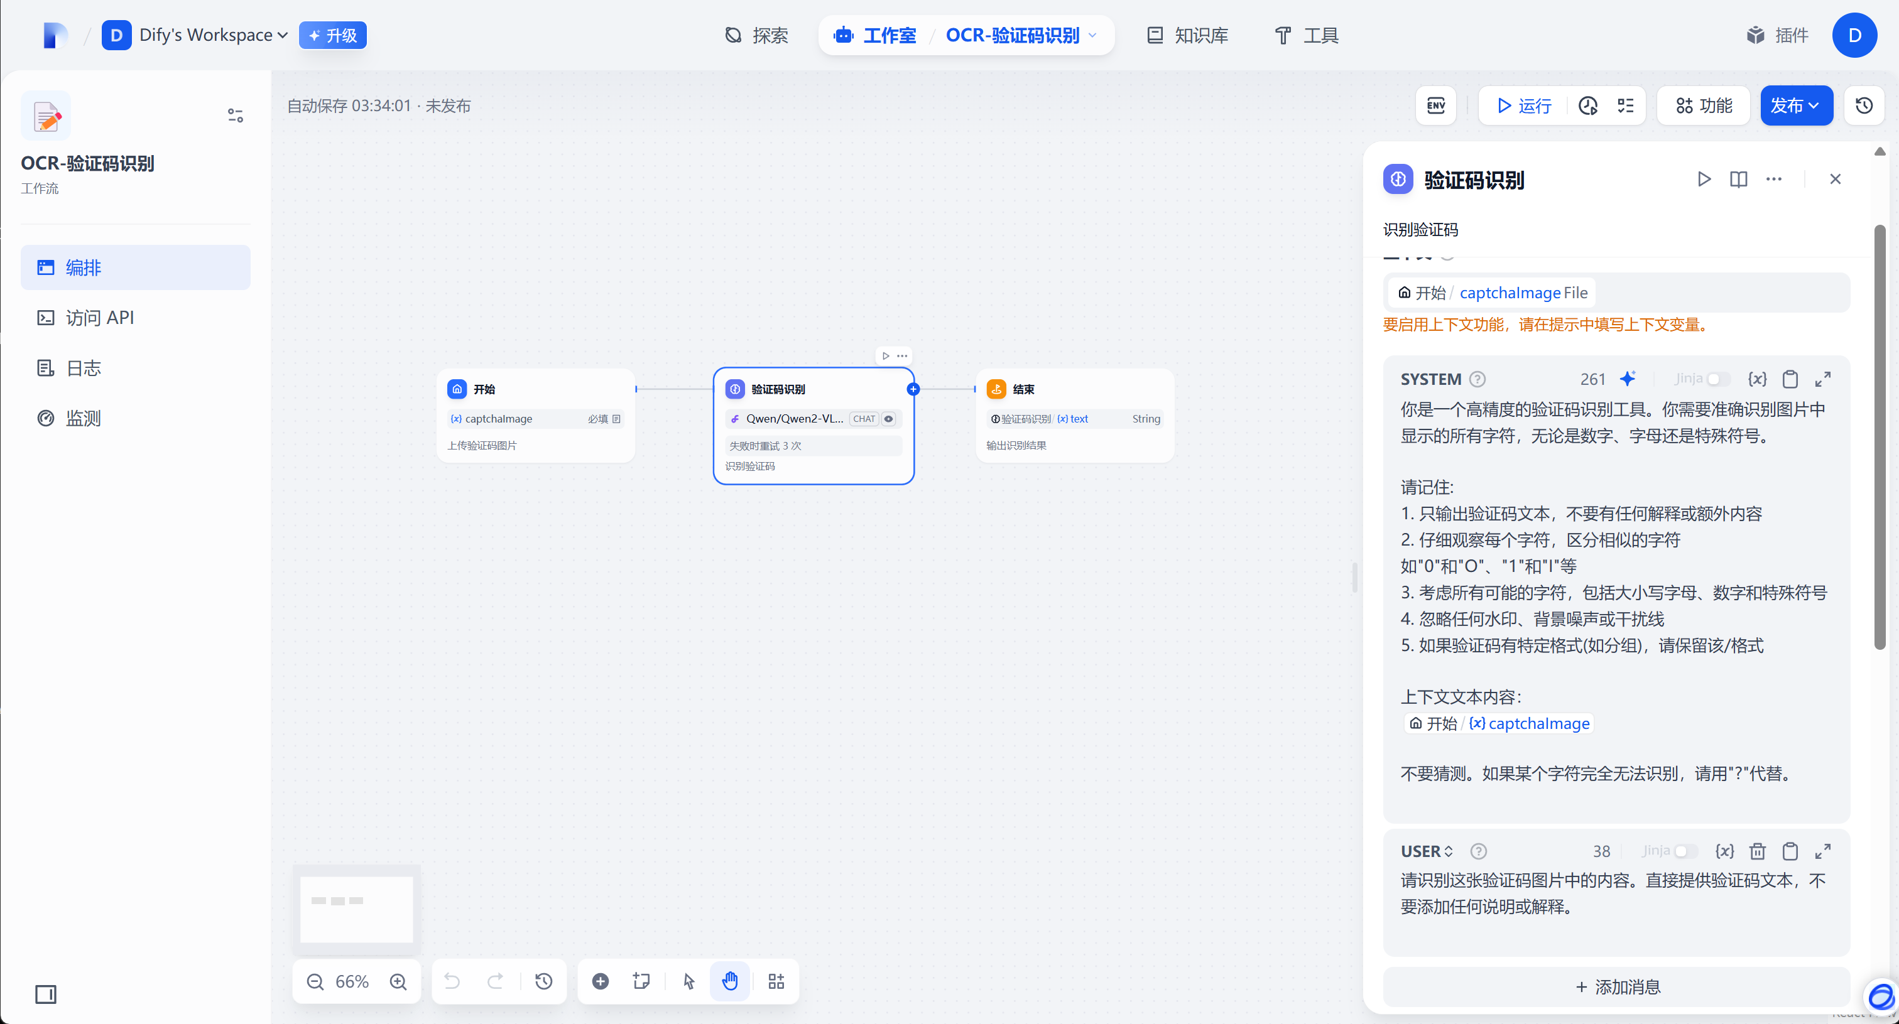The image size is (1899, 1024).
Task: Open the 访问 API sidebar item
Action: coord(99,318)
